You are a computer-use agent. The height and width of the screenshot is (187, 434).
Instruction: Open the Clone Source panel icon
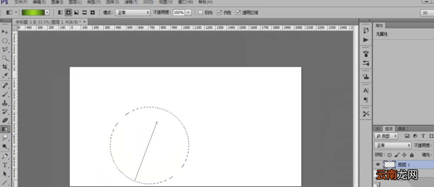tap(366, 76)
